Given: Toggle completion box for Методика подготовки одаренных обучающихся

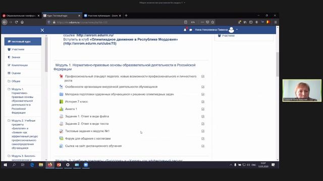Looking at the screenshot, I should pos(203,94).
